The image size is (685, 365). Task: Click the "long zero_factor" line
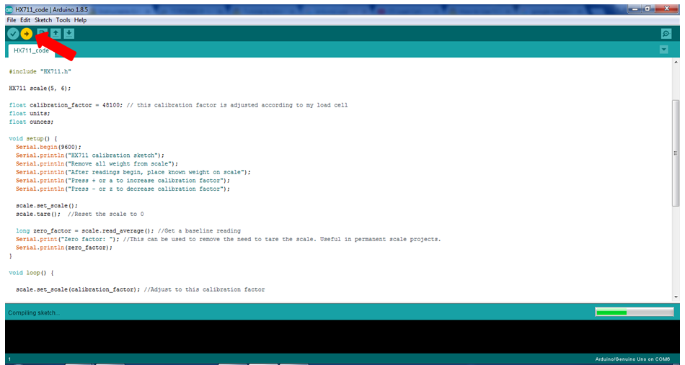pos(128,230)
